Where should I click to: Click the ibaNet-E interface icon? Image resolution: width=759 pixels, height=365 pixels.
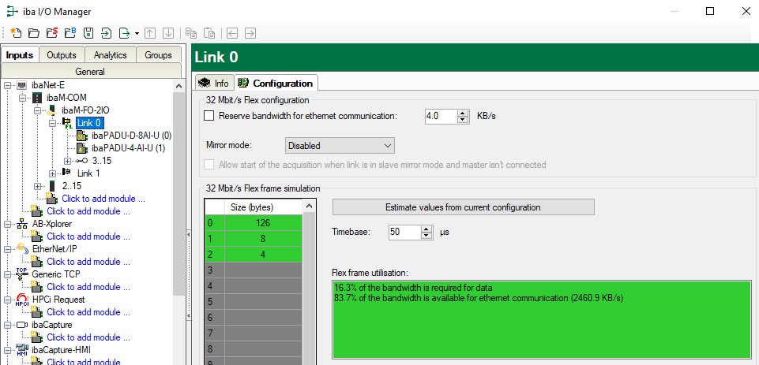pyautogui.click(x=22, y=86)
